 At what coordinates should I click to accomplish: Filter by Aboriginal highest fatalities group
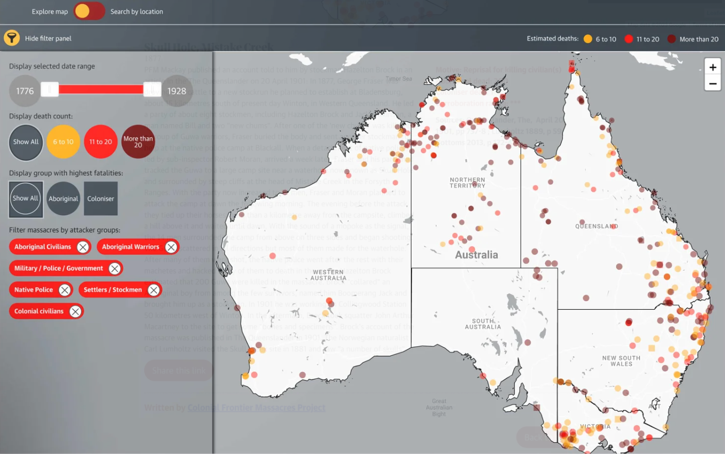[x=63, y=199]
